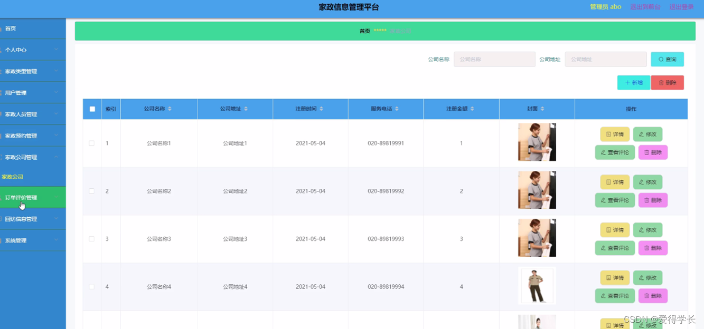
Task: Expand the 家政预约管理 sidebar menu
Action: tap(33, 136)
